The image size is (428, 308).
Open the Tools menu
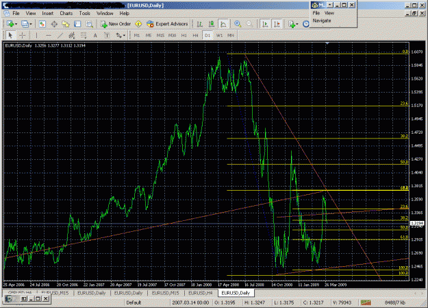(85, 13)
